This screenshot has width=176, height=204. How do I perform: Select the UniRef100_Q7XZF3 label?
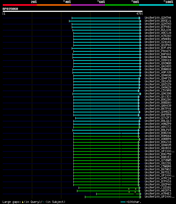coord(158,118)
